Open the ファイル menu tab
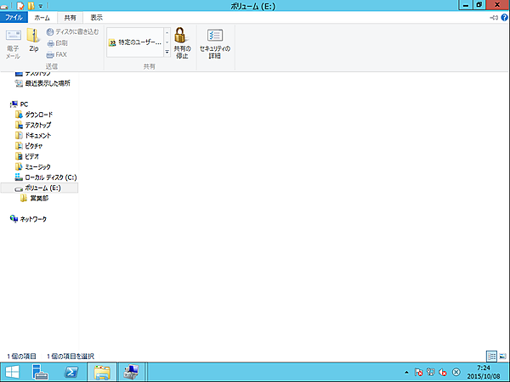 pyautogui.click(x=14, y=18)
